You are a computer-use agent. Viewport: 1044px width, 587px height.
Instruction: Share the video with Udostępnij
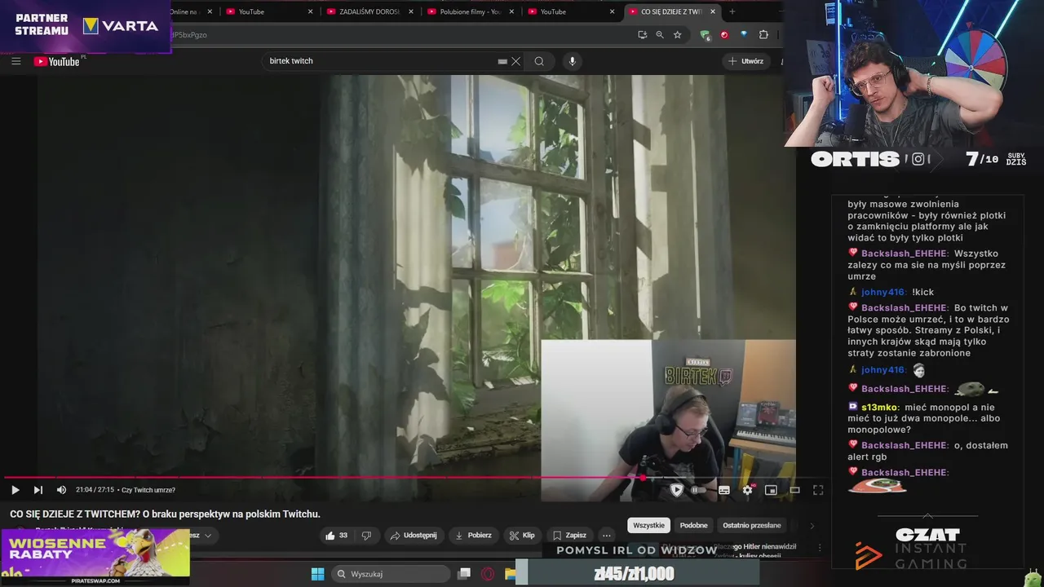[x=414, y=536]
